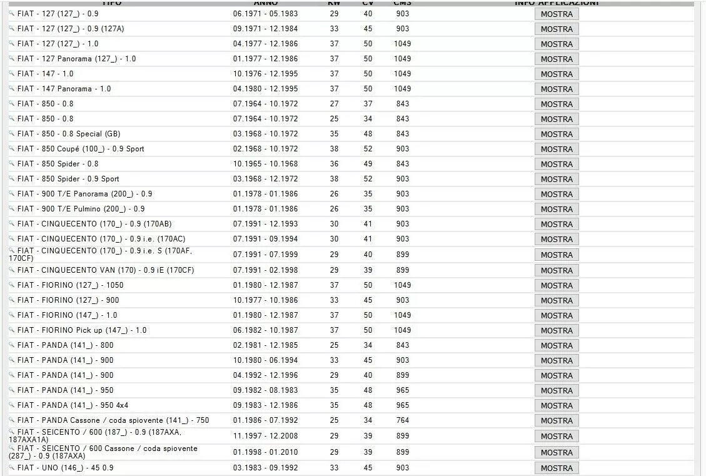Show applications for FIAT 147 Panorama 1.0

click(557, 89)
